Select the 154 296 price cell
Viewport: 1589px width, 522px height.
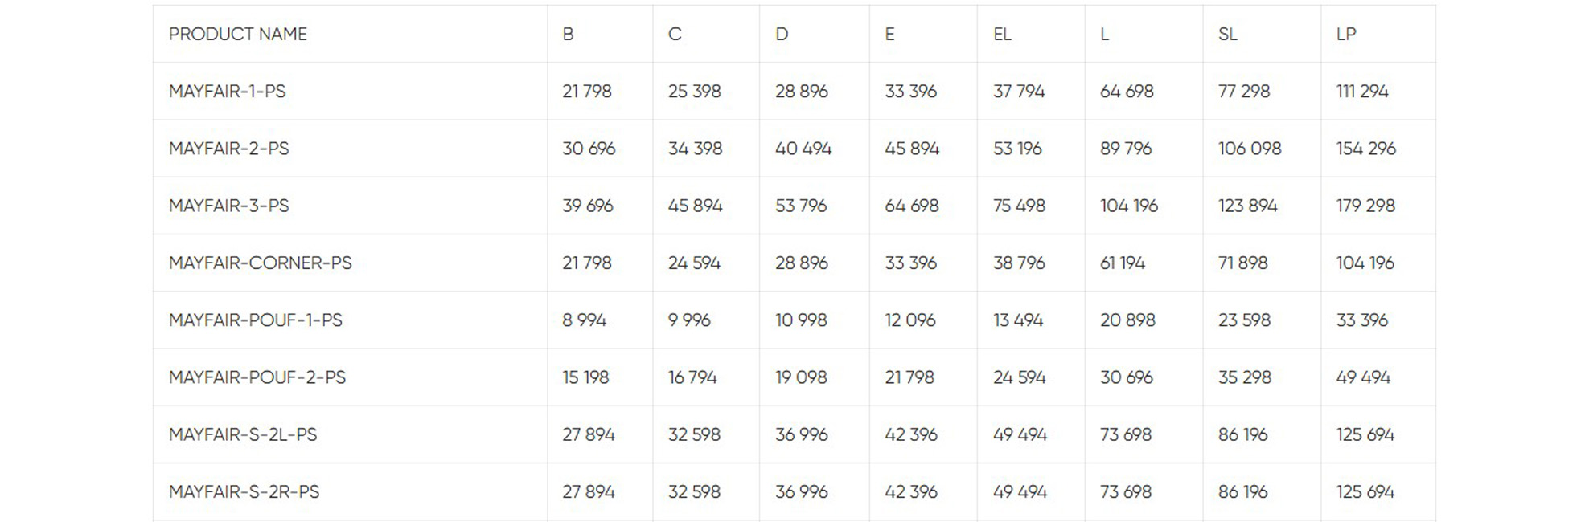click(1365, 149)
